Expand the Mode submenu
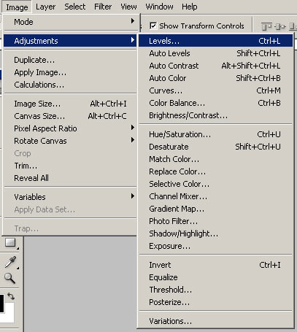 [x=70, y=22]
